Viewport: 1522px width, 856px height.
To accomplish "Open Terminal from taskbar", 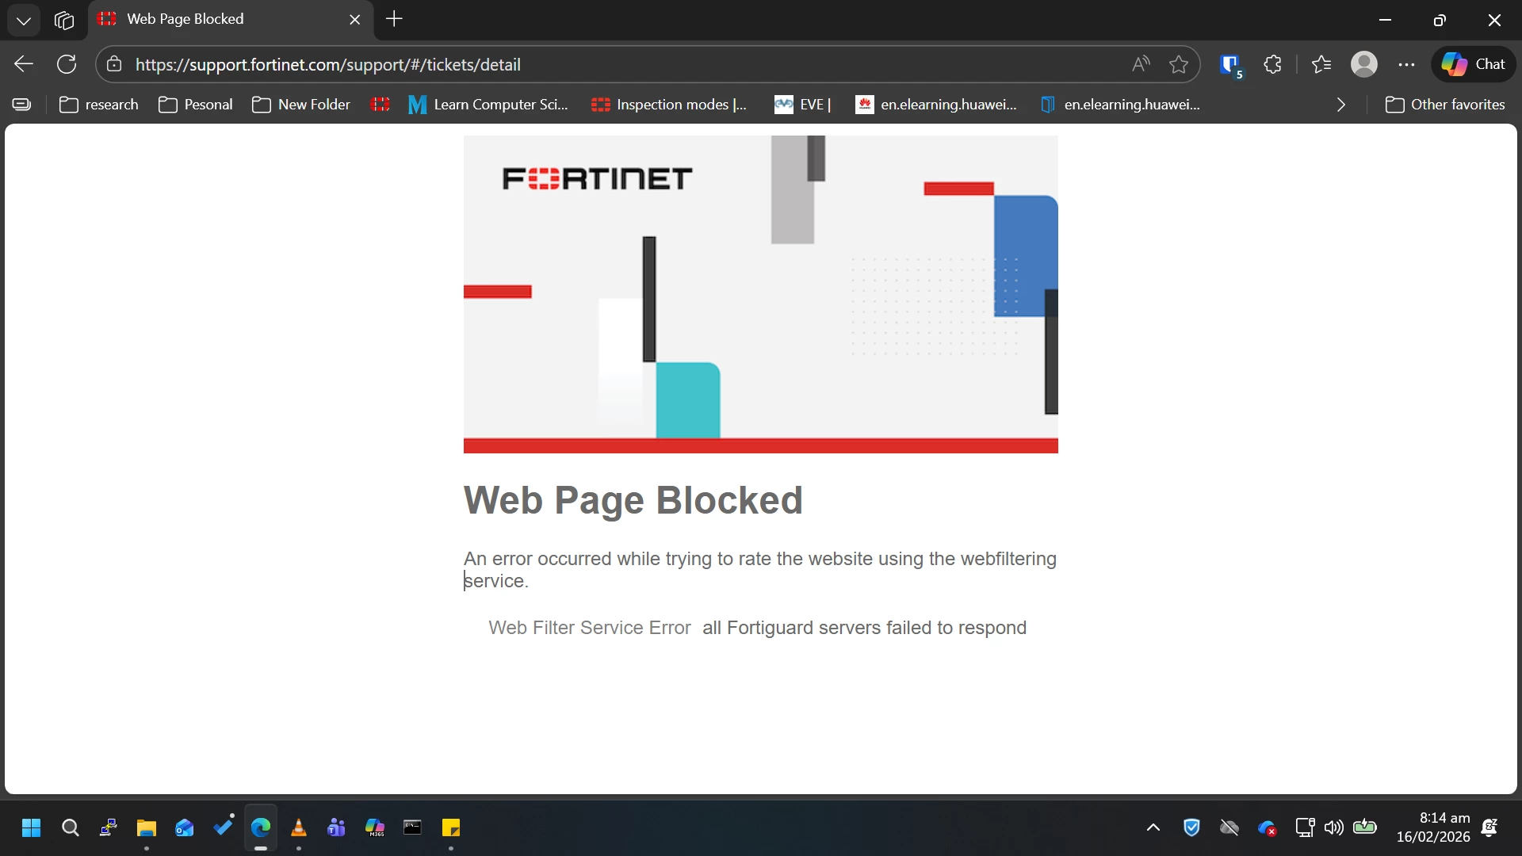I will pos(413,828).
